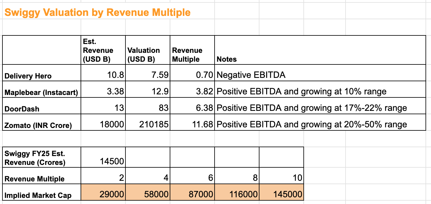Click the 'DoorDash' row label
The width and height of the screenshot is (431, 204).
42,106
